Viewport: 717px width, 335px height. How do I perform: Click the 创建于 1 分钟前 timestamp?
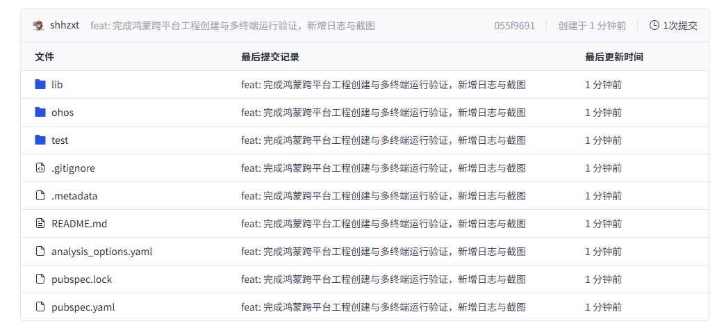[592, 26]
